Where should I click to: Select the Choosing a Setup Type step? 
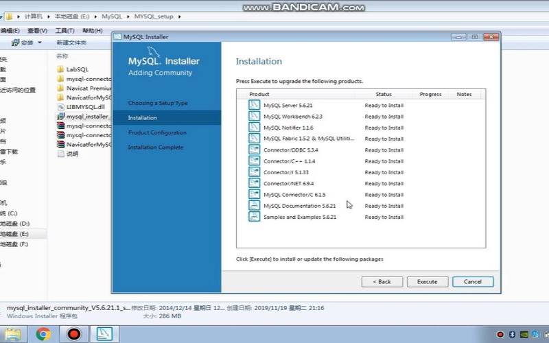pyautogui.click(x=158, y=103)
